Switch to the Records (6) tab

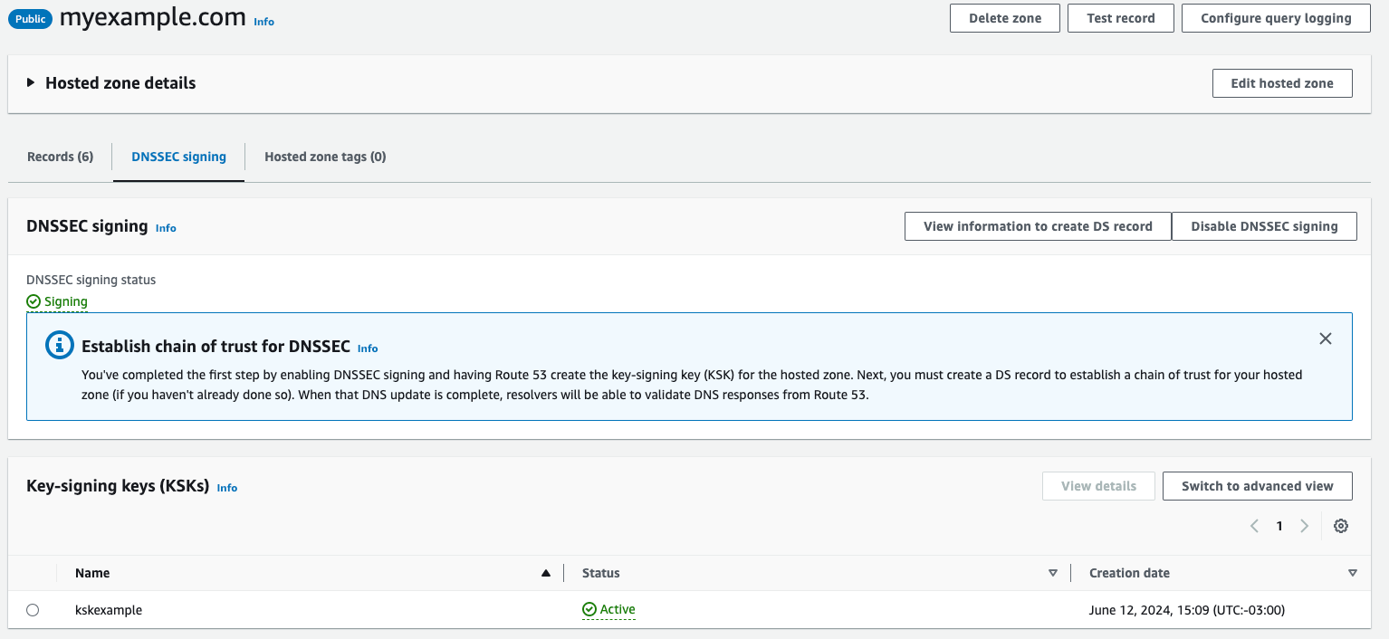pyautogui.click(x=61, y=157)
